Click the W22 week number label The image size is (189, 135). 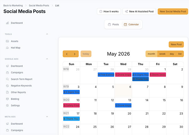click(66, 127)
